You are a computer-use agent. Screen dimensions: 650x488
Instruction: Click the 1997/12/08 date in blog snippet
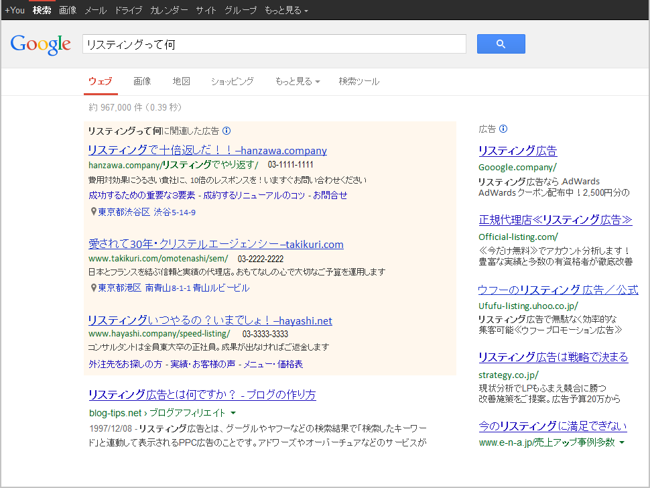pos(111,428)
